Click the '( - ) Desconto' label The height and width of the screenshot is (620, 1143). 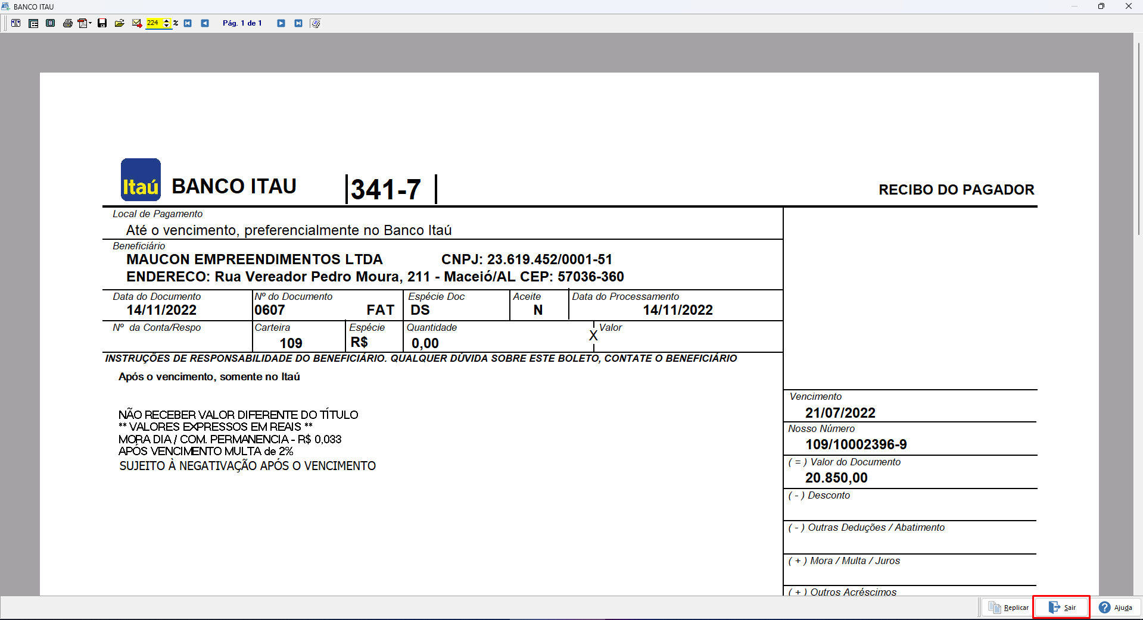[x=819, y=495]
